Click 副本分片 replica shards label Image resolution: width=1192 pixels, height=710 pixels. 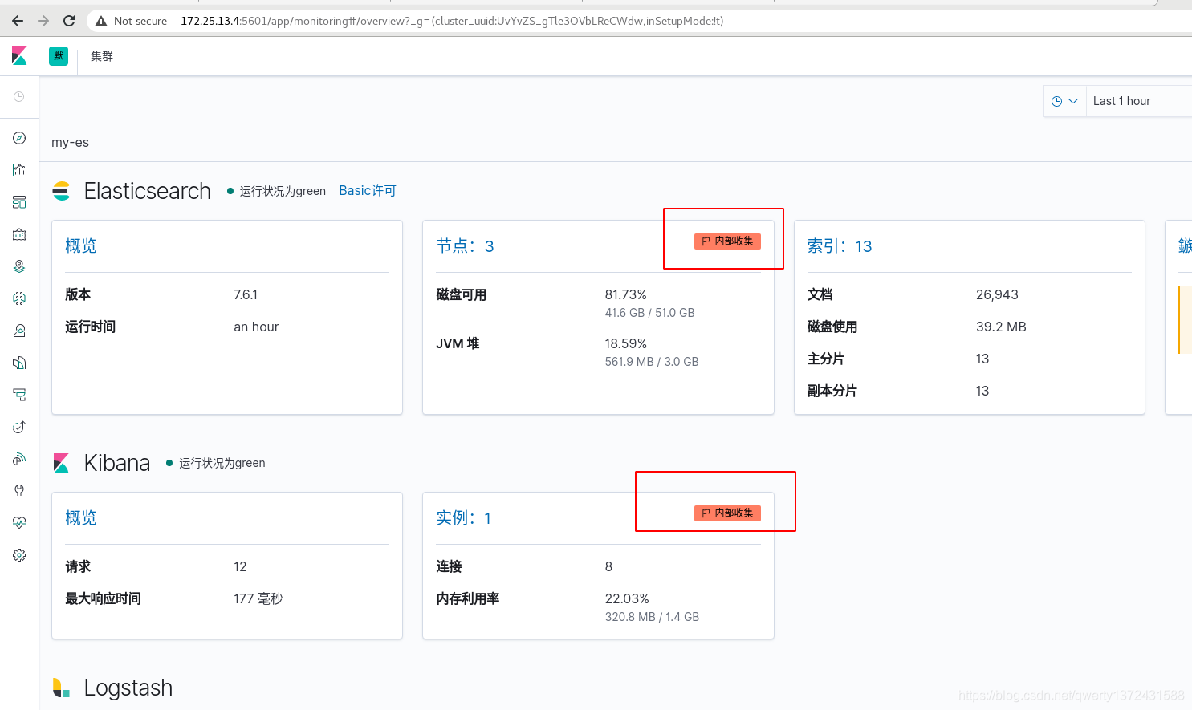coord(832,391)
